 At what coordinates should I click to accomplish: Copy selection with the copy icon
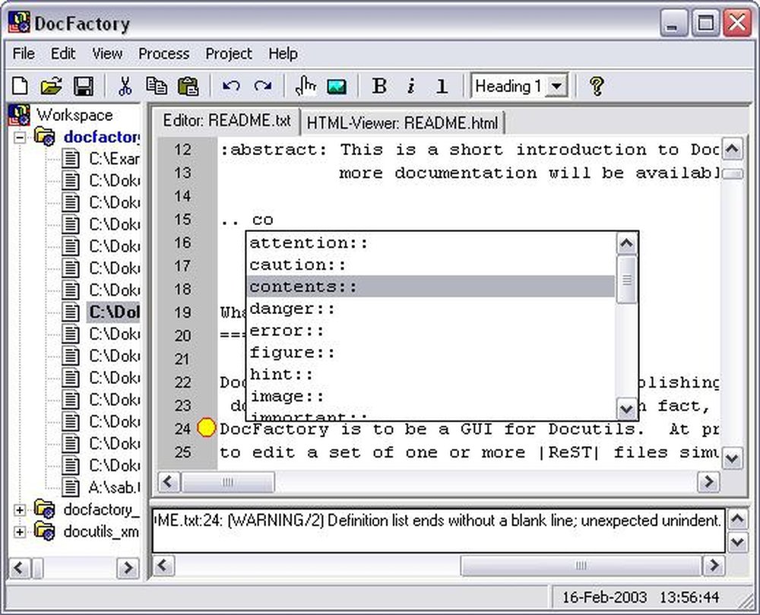click(157, 86)
